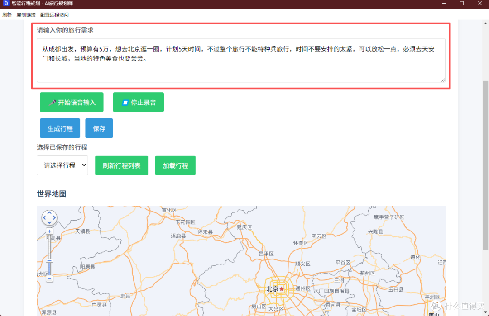Click the 刷新 menu item

pos(7,14)
